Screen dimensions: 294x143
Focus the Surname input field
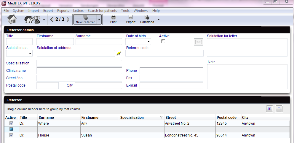(x=99, y=41)
